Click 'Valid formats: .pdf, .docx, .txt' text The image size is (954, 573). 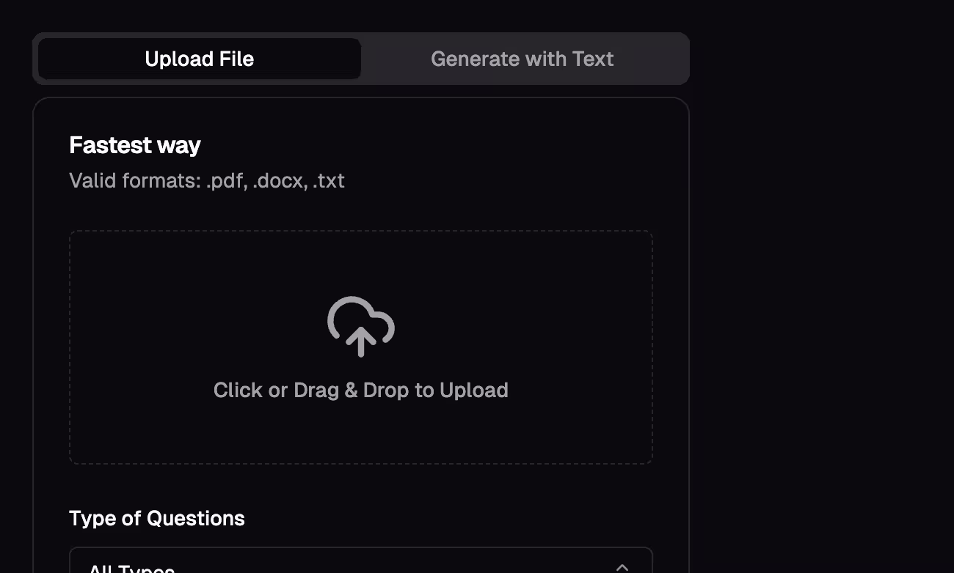tap(207, 180)
